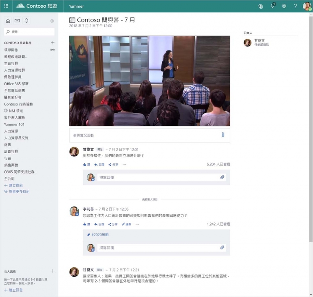Click 建立群組 link
This screenshot has width=313, height=297.
13,185
